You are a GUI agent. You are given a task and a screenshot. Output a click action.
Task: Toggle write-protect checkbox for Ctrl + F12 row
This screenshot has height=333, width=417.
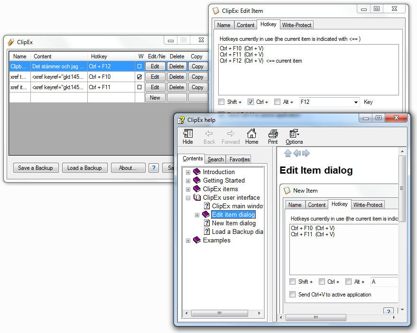pyautogui.click(x=139, y=66)
